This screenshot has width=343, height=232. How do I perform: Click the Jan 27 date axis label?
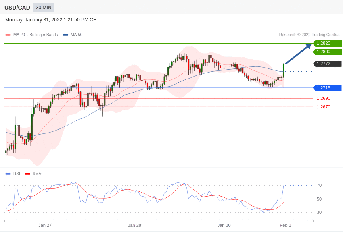[x=45, y=225]
